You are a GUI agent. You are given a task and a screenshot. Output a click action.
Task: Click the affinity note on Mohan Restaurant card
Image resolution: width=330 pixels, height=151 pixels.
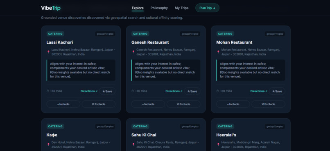(251, 70)
